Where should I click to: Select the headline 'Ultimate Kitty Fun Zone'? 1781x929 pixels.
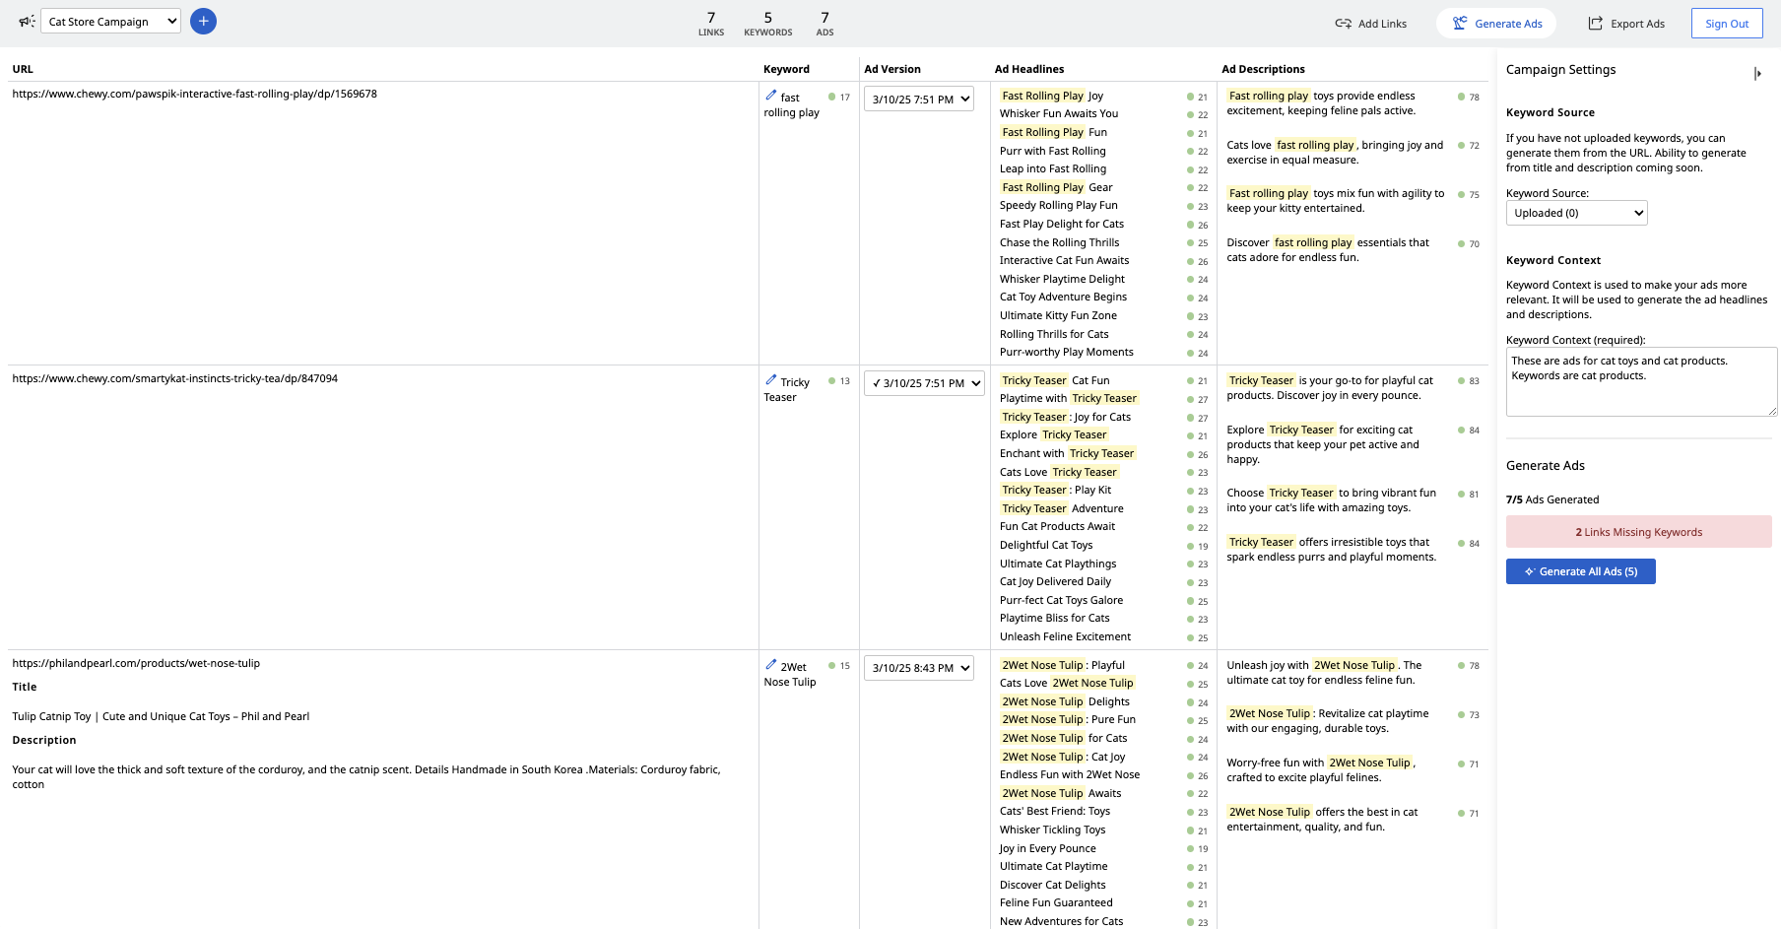1058,316
